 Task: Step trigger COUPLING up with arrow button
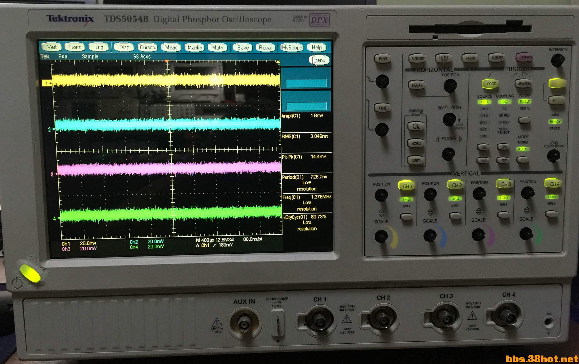[504, 147]
